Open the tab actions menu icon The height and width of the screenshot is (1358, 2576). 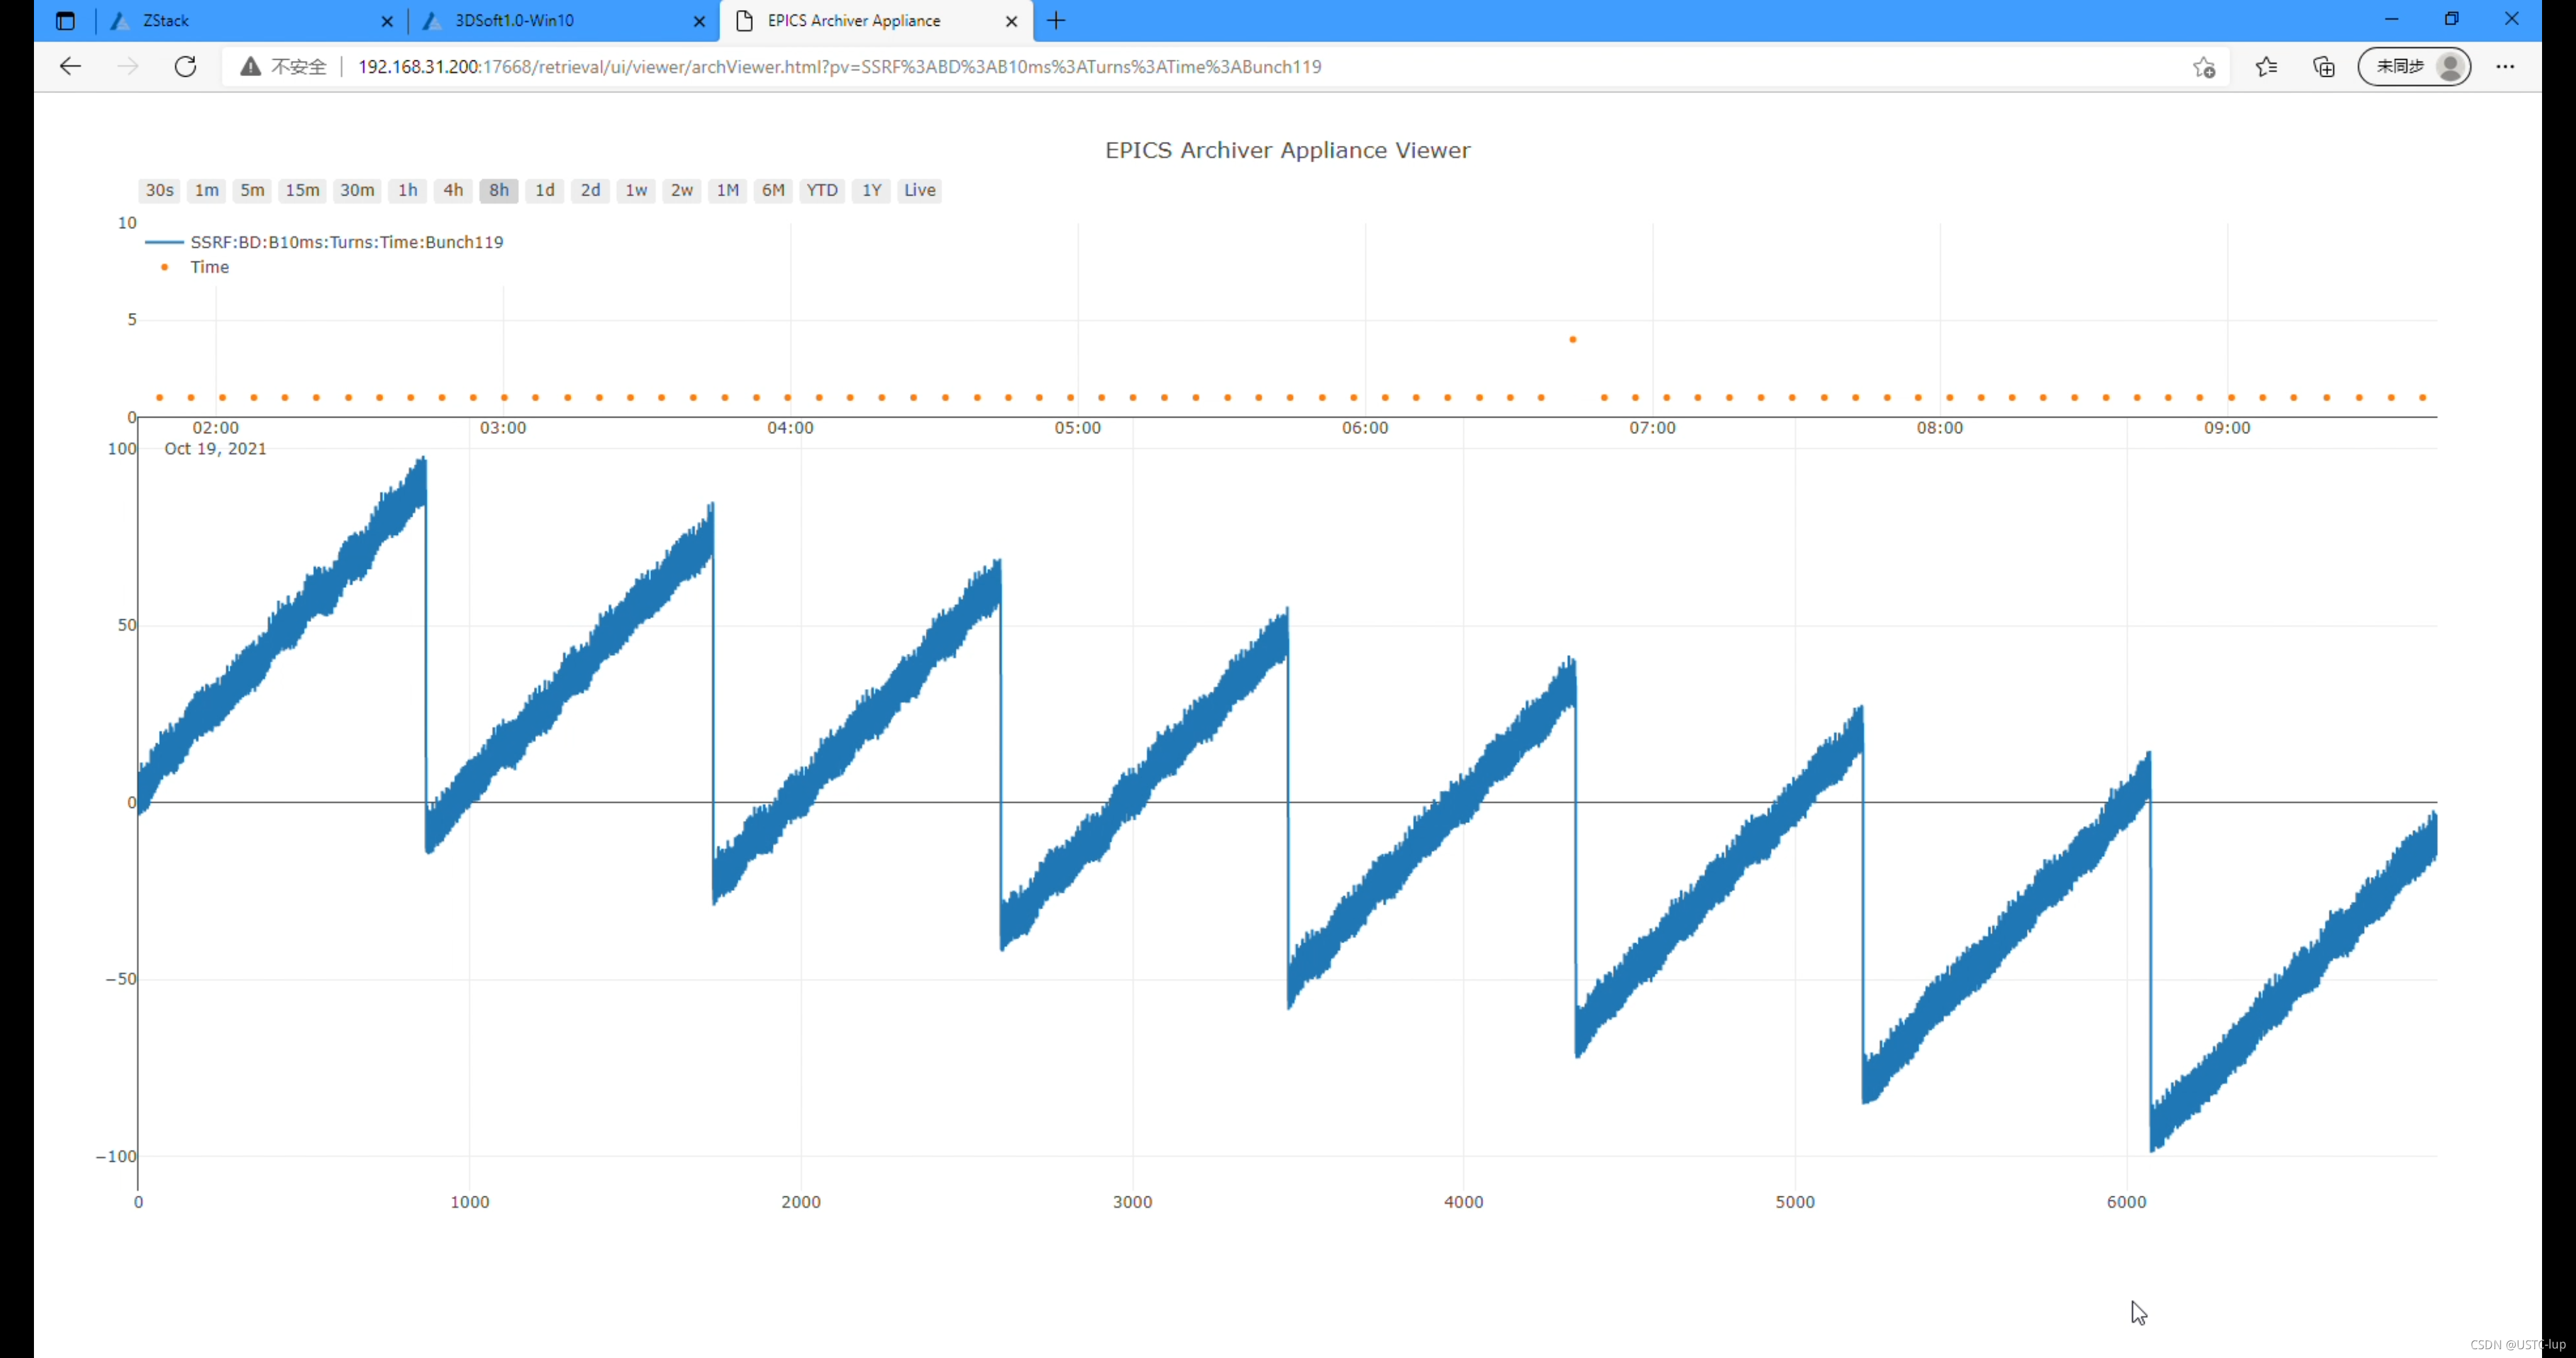(65, 21)
